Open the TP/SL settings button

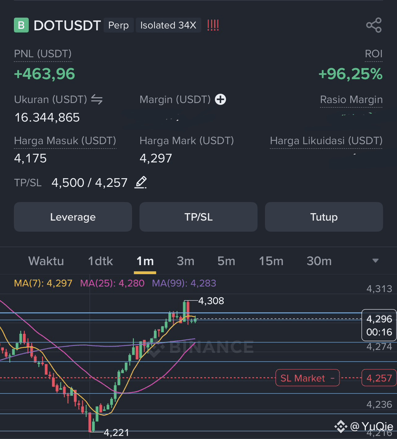[x=198, y=217]
